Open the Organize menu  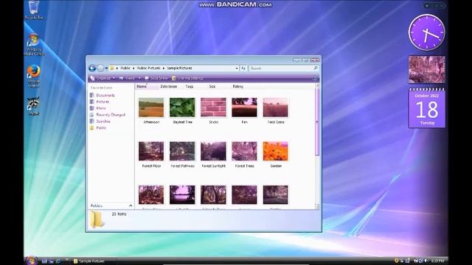(x=103, y=78)
